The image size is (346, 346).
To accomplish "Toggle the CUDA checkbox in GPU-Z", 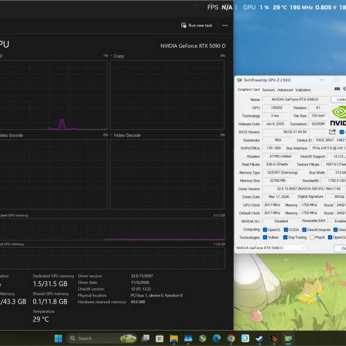I will tap(286, 230).
